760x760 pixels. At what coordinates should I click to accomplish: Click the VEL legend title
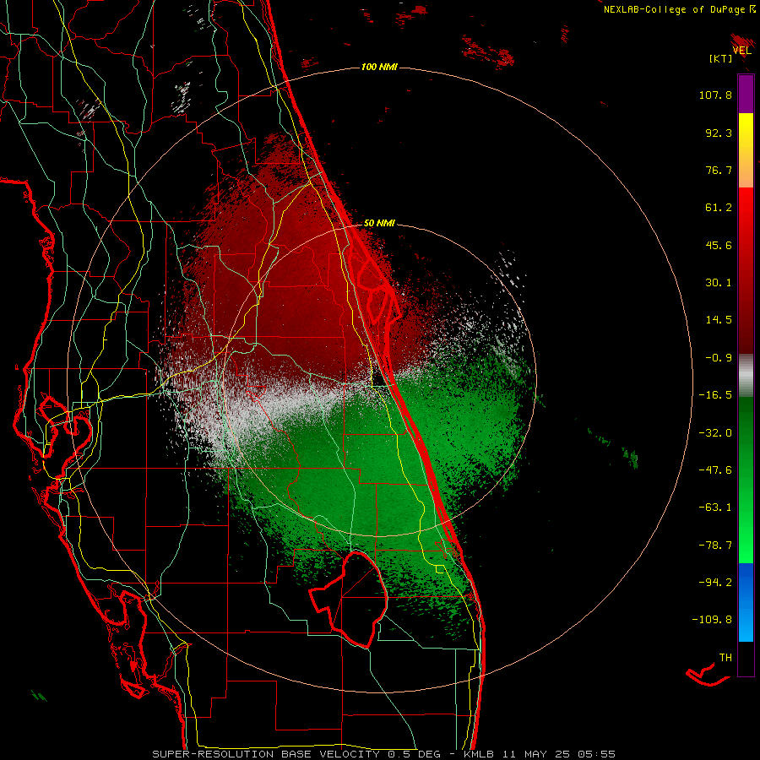pyautogui.click(x=741, y=51)
